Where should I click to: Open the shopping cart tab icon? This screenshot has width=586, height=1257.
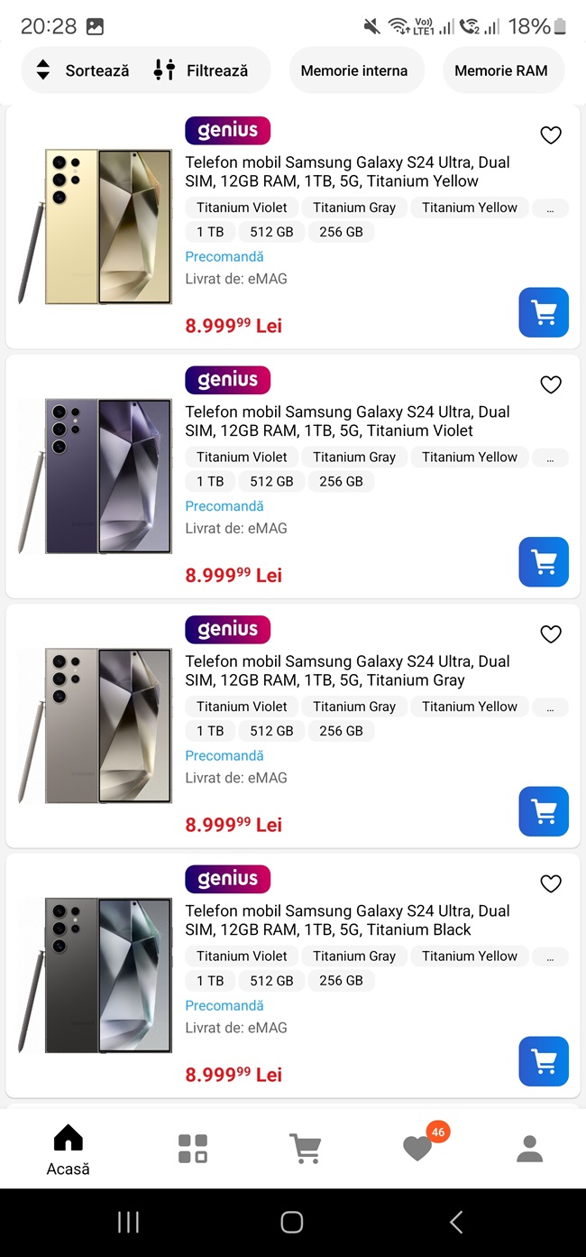(306, 1149)
